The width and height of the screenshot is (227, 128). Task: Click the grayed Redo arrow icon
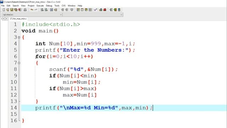coord(36,10)
